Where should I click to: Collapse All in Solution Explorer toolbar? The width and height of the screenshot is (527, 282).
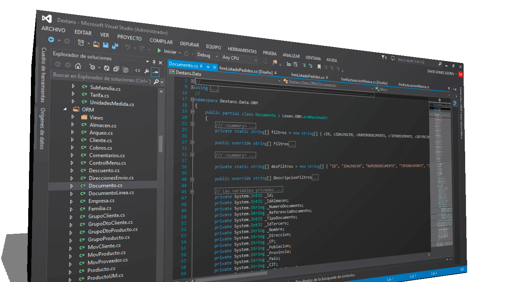point(116,69)
